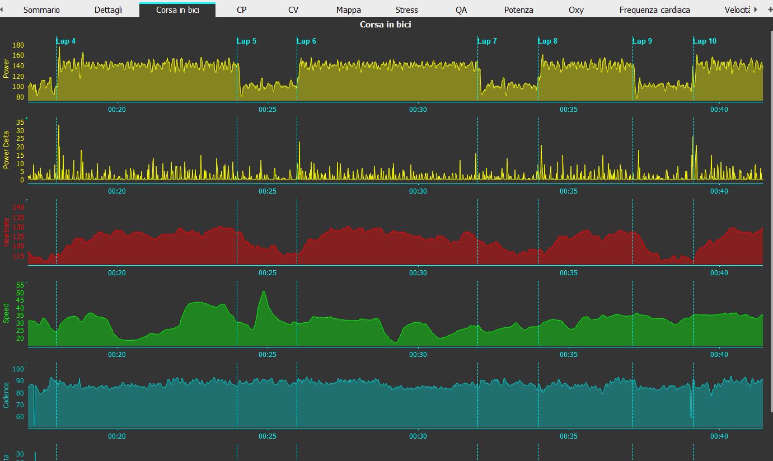
Task: Select the Oxy tab
Action: 576,10
